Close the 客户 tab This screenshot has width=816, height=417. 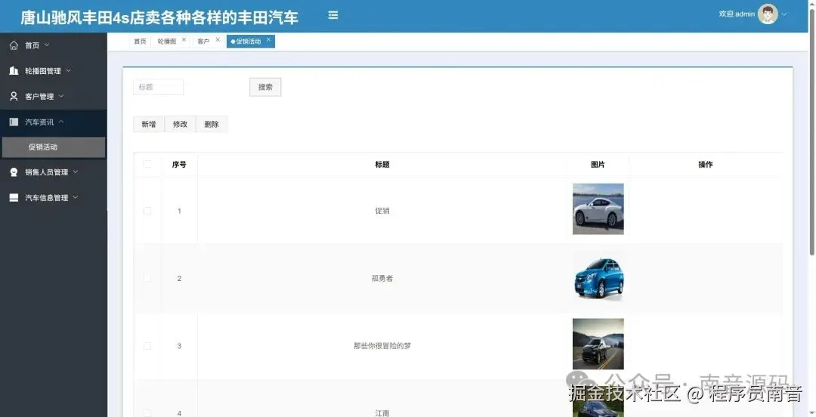218,39
